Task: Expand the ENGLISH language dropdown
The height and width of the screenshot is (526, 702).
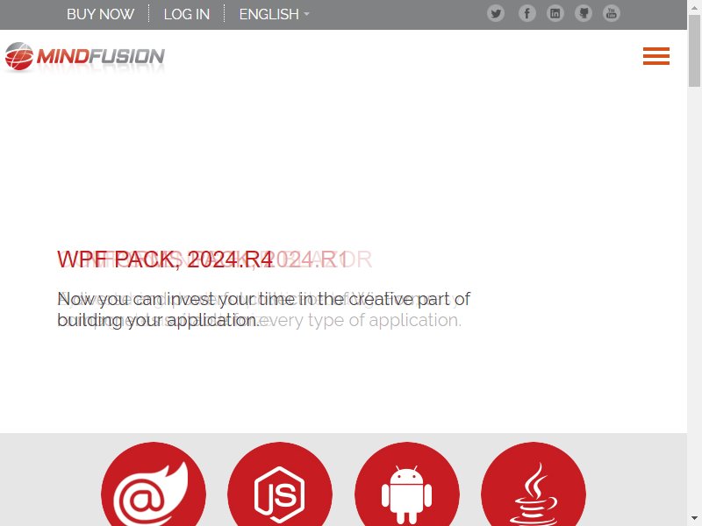Action: (274, 14)
